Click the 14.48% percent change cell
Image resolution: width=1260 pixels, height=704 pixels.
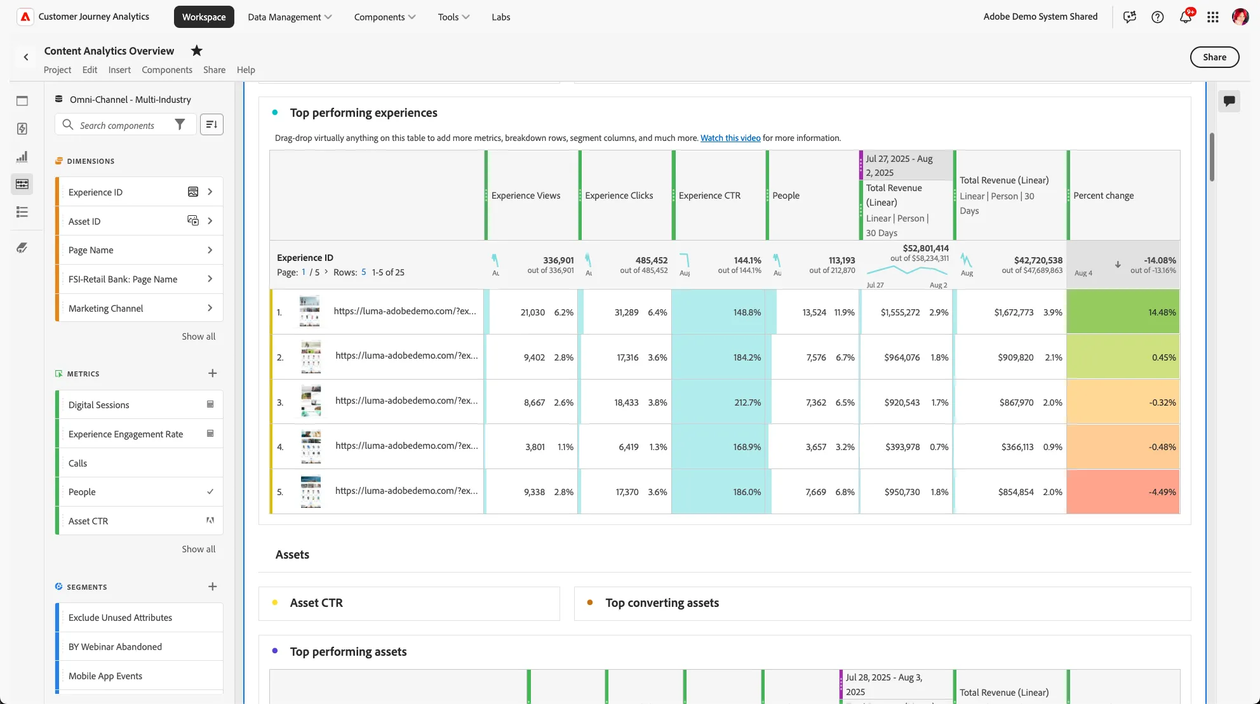[1123, 312]
